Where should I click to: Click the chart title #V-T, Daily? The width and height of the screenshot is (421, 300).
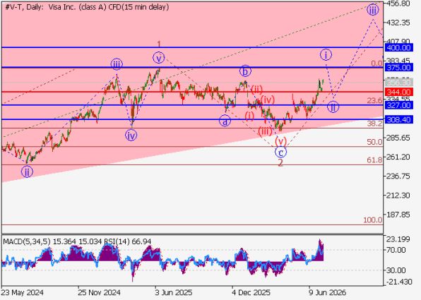24,7
